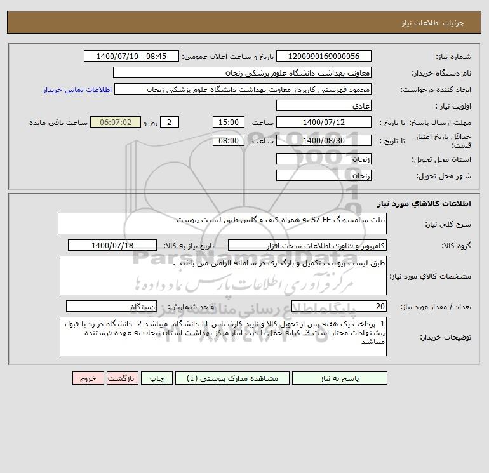This screenshot has width=489, height=473.
Task: Click the label ایجاد کننده درخواست
Action: [x=436, y=90]
